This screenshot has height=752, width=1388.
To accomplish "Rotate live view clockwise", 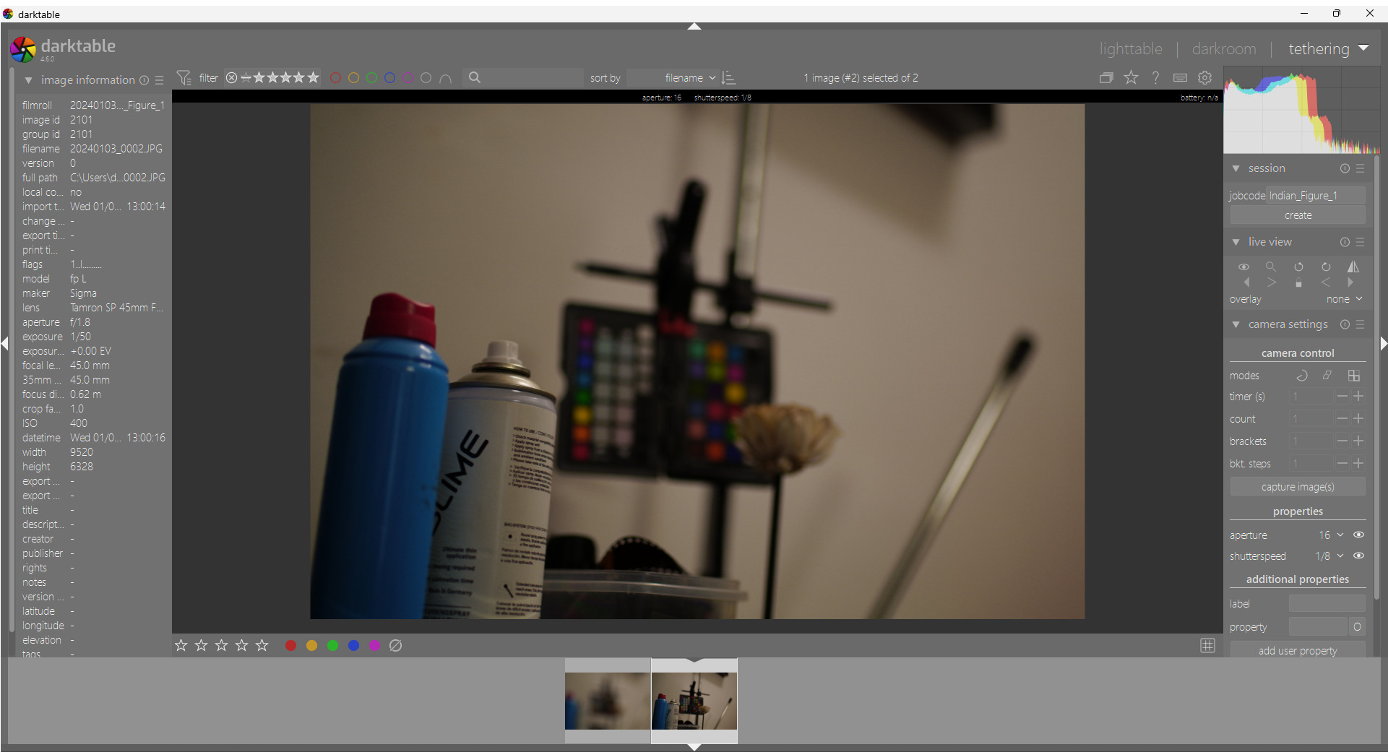I will (x=1326, y=267).
